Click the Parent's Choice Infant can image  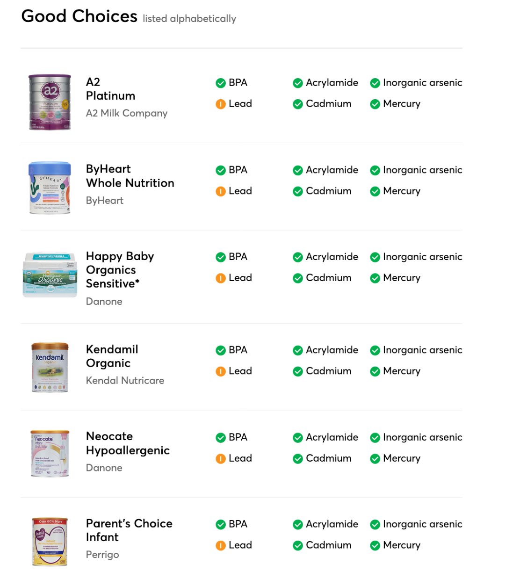[x=50, y=542]
